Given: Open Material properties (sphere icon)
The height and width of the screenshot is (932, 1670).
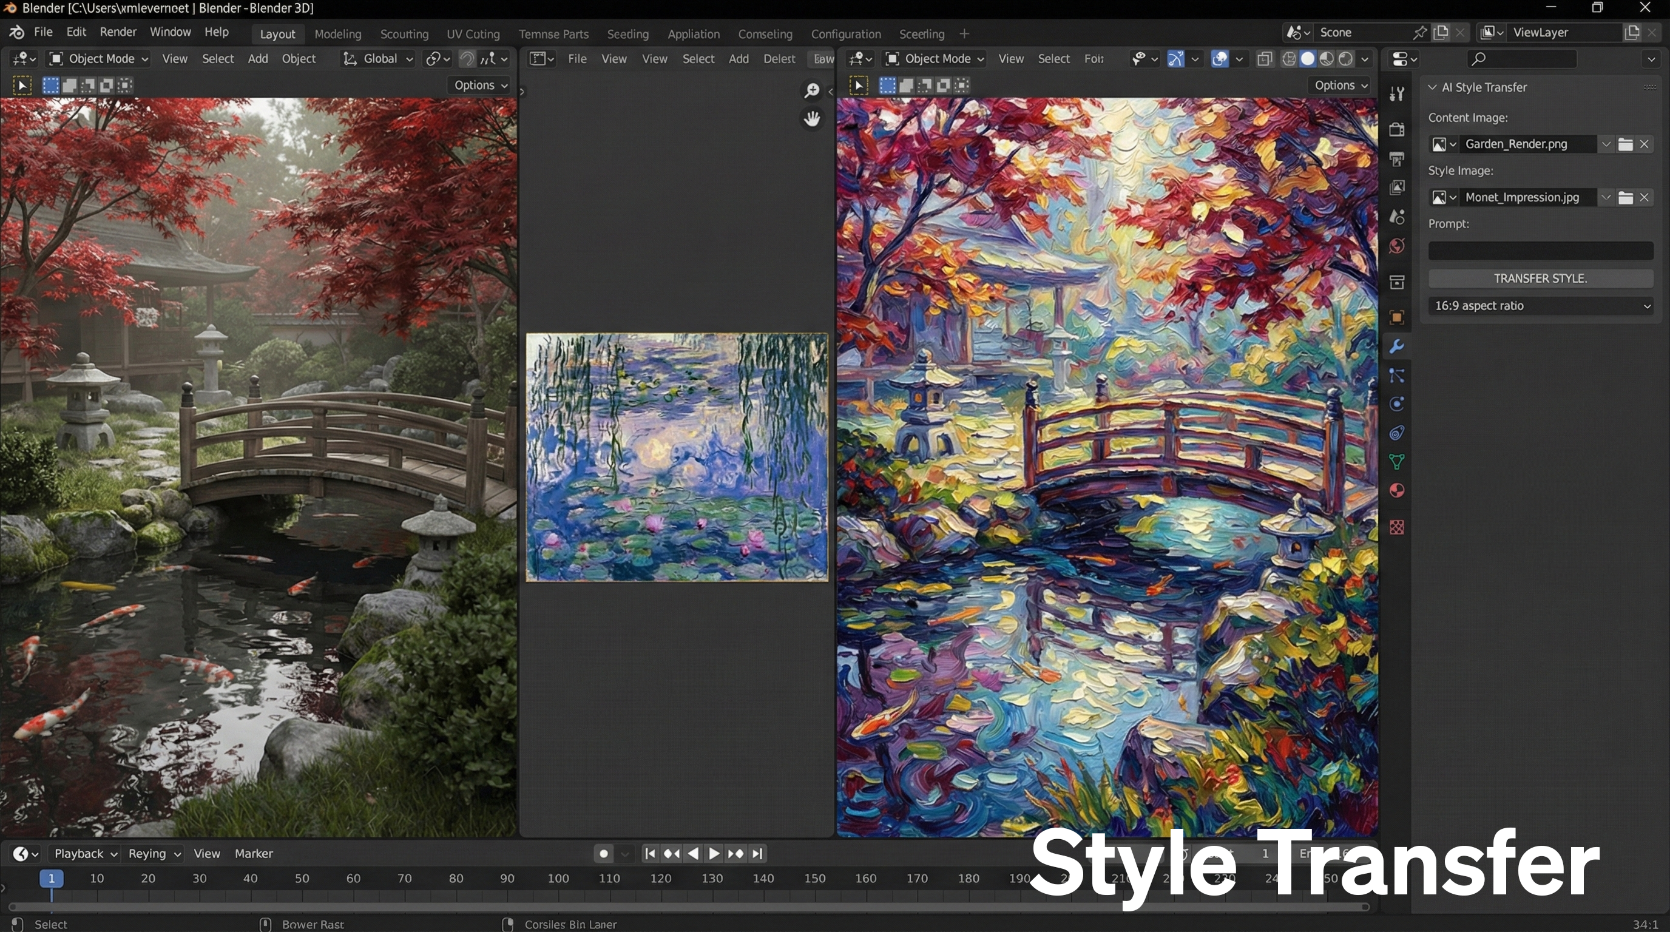Looking at the screenshot, I should pyautogui.click(x=1397, y=491).
